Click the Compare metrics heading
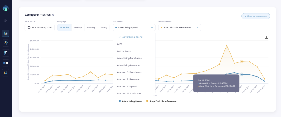 click(x=38, y=15)
